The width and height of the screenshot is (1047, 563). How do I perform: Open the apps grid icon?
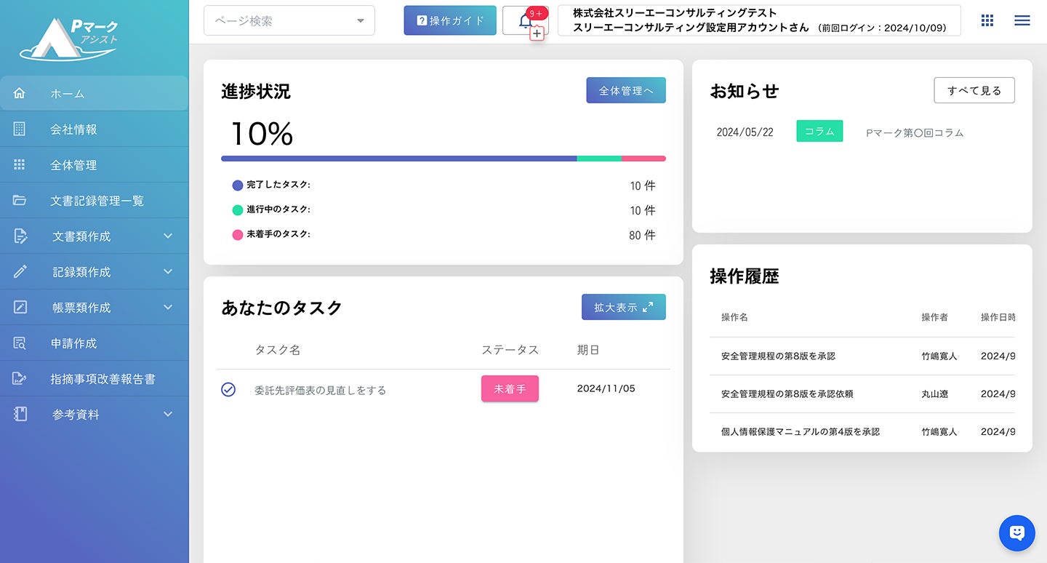pos(987,20)
